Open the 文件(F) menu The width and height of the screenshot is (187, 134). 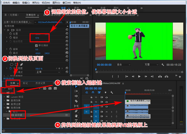coord(7,2)
